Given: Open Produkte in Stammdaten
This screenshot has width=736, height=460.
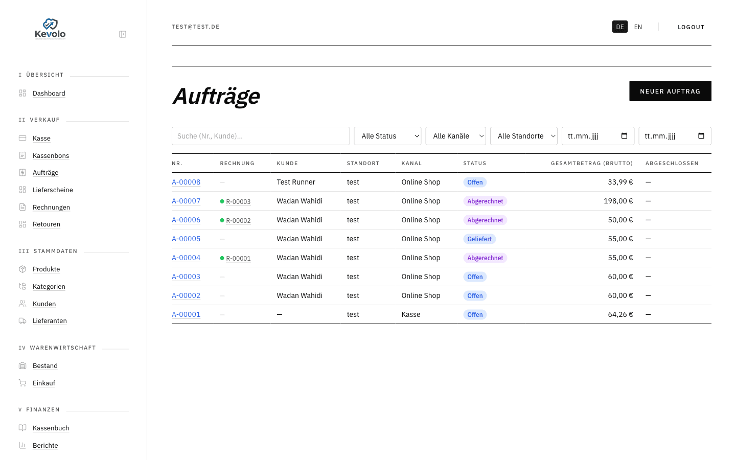Looking at the screenshot, I should pos(46,269).
